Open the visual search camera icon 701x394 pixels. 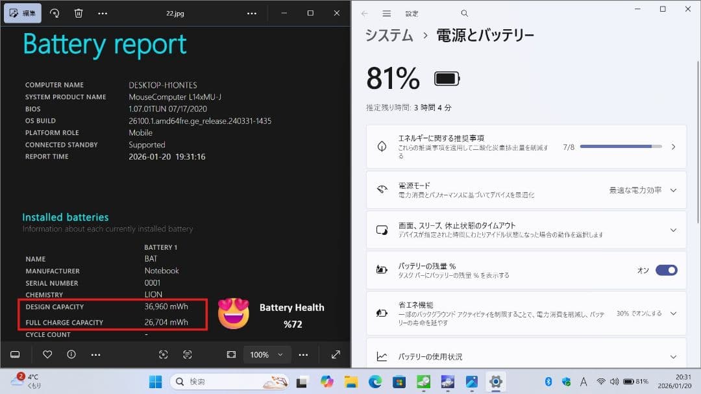(164, 354)
